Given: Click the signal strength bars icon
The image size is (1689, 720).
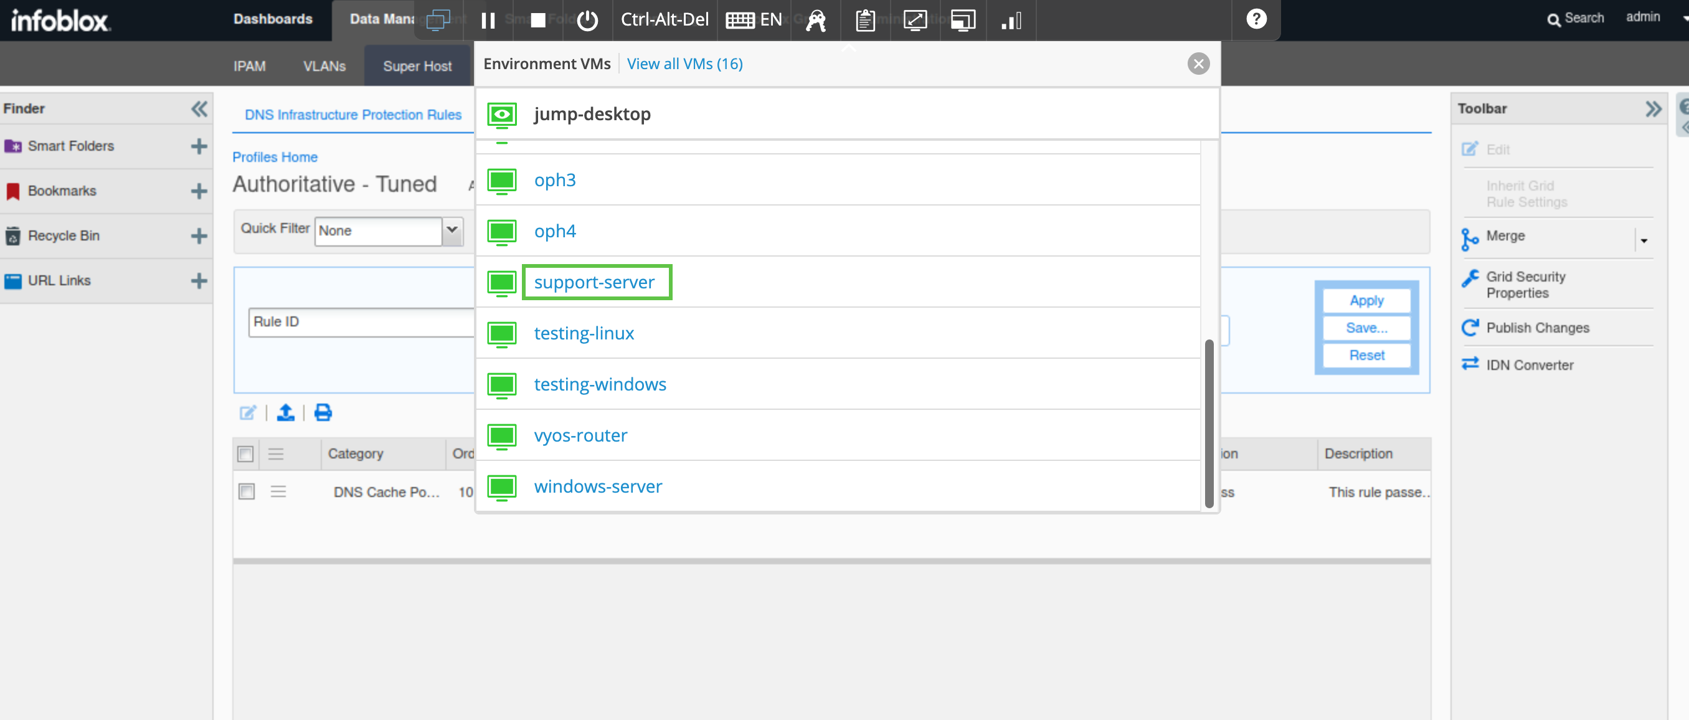Looking at the screenshot, I should [x=1011, y=21].
